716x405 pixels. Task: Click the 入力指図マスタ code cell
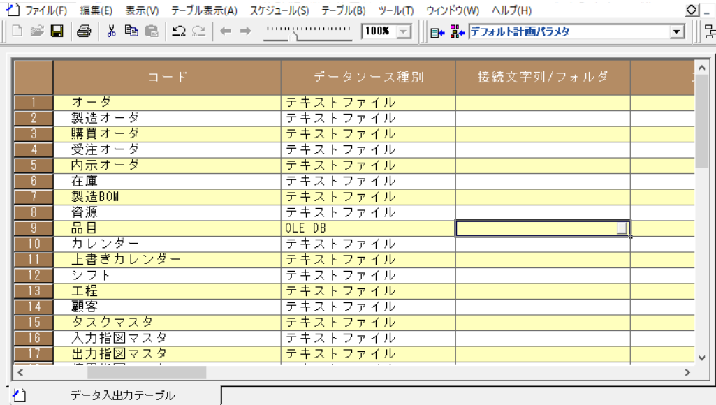167,337
